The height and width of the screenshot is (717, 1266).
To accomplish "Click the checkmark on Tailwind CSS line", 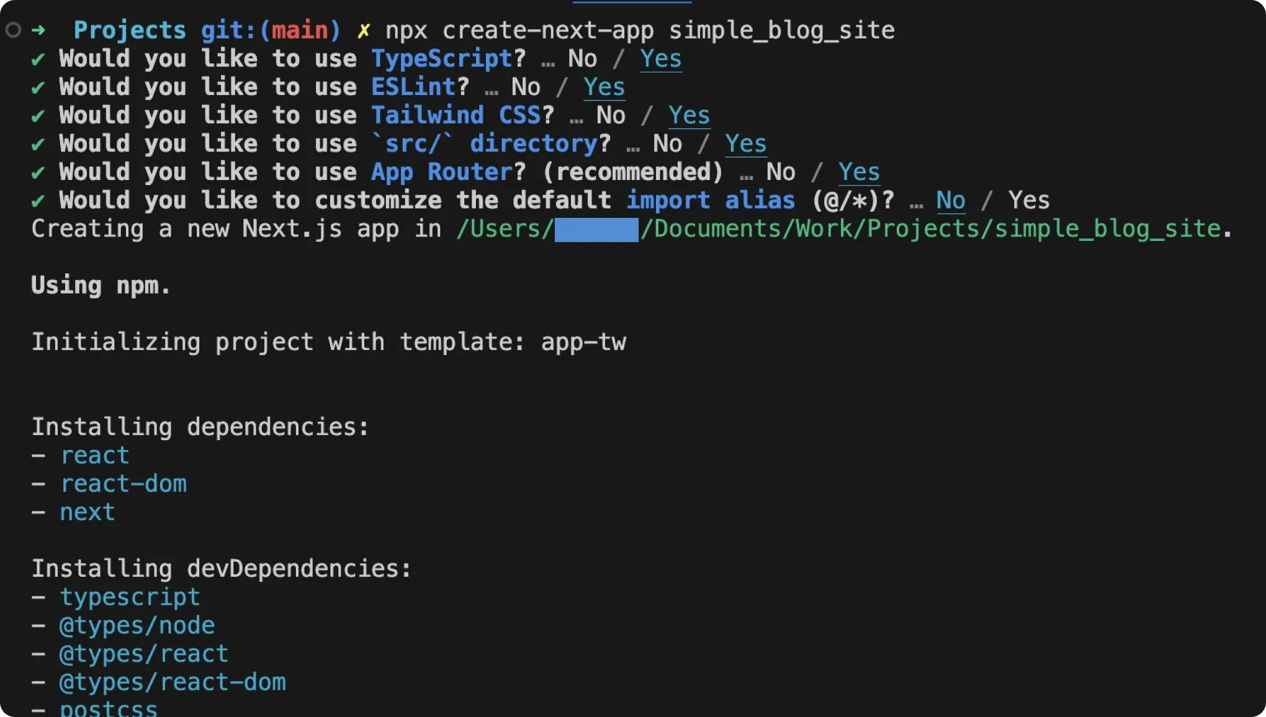I will tap(38, 116).
